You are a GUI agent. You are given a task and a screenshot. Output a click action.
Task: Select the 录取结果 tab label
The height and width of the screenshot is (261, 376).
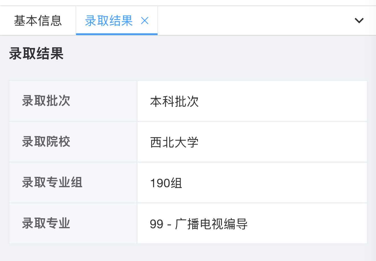coord(109,21)
